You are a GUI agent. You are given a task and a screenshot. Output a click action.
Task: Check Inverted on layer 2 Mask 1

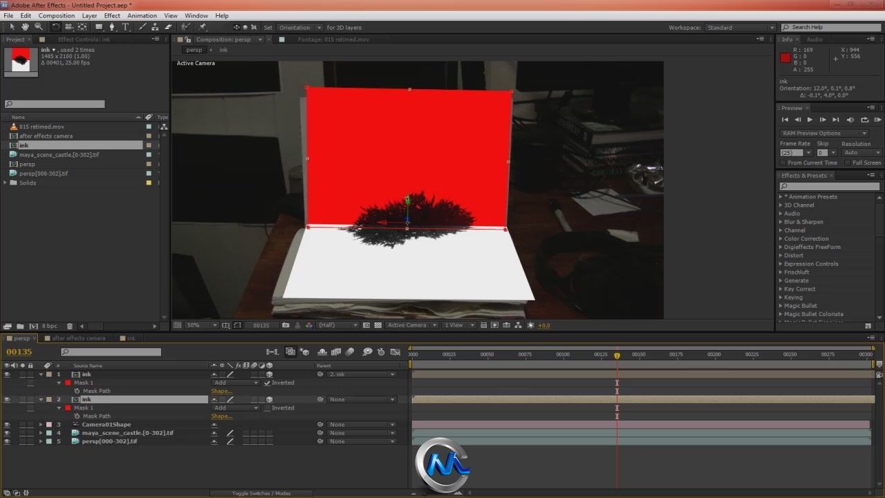point(267,407)
